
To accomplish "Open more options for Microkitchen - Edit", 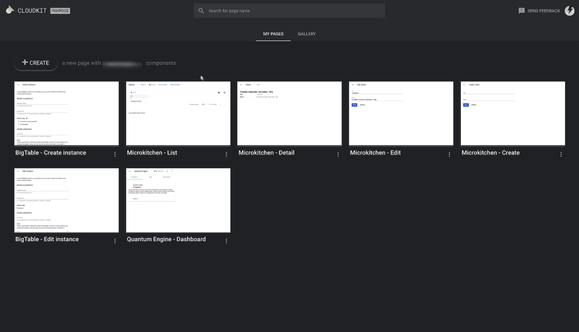I will pyautogui.click(x=449, y=154).
